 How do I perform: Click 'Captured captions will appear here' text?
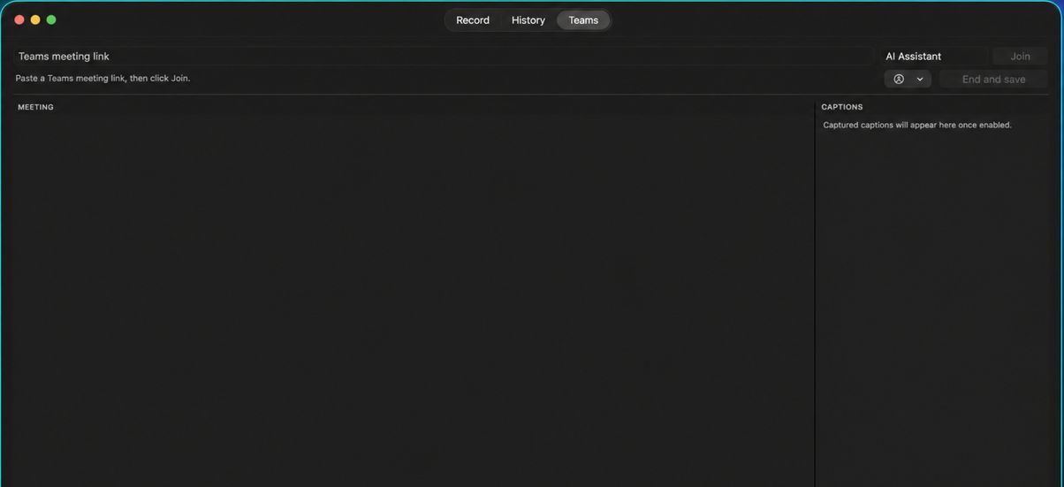tap(917, 126)
